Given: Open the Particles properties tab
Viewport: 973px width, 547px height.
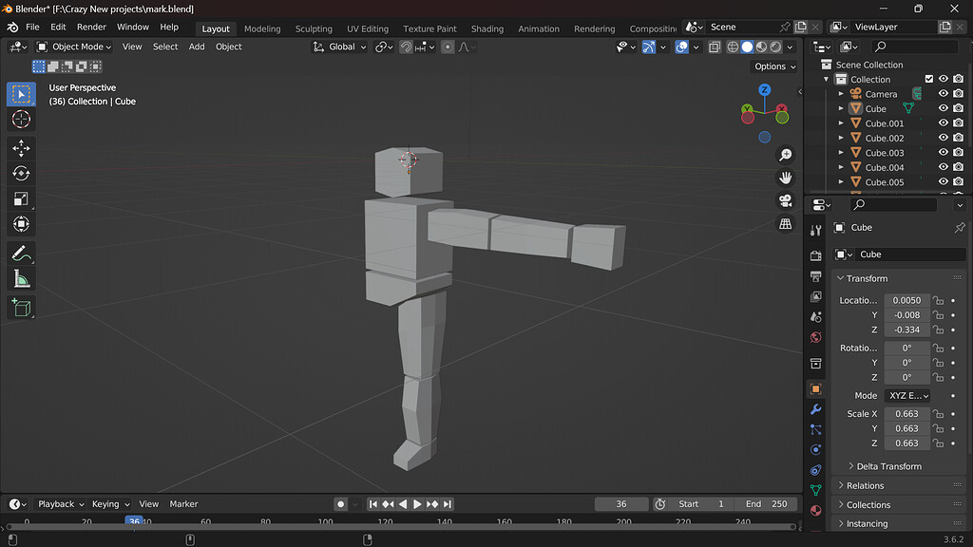Looking at the screenshot, I should (816, 429).
